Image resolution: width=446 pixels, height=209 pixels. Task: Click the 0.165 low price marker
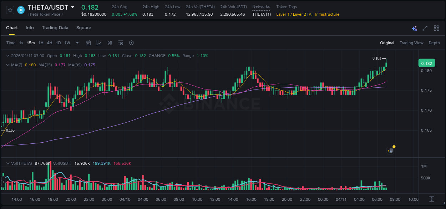coord(10,131)
